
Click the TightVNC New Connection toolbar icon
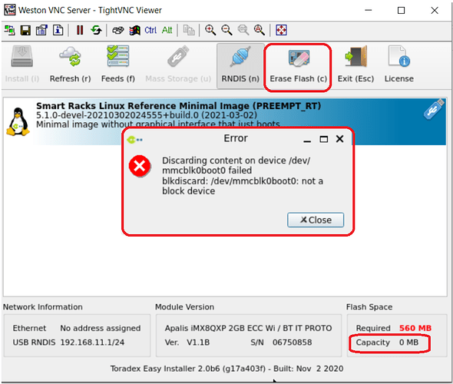pos(9,30)
